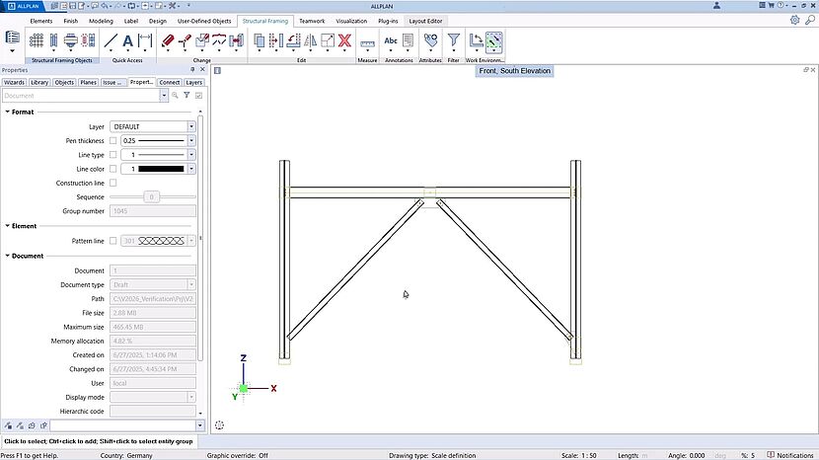Click the search magnifier icon in Properties panel

175,96
